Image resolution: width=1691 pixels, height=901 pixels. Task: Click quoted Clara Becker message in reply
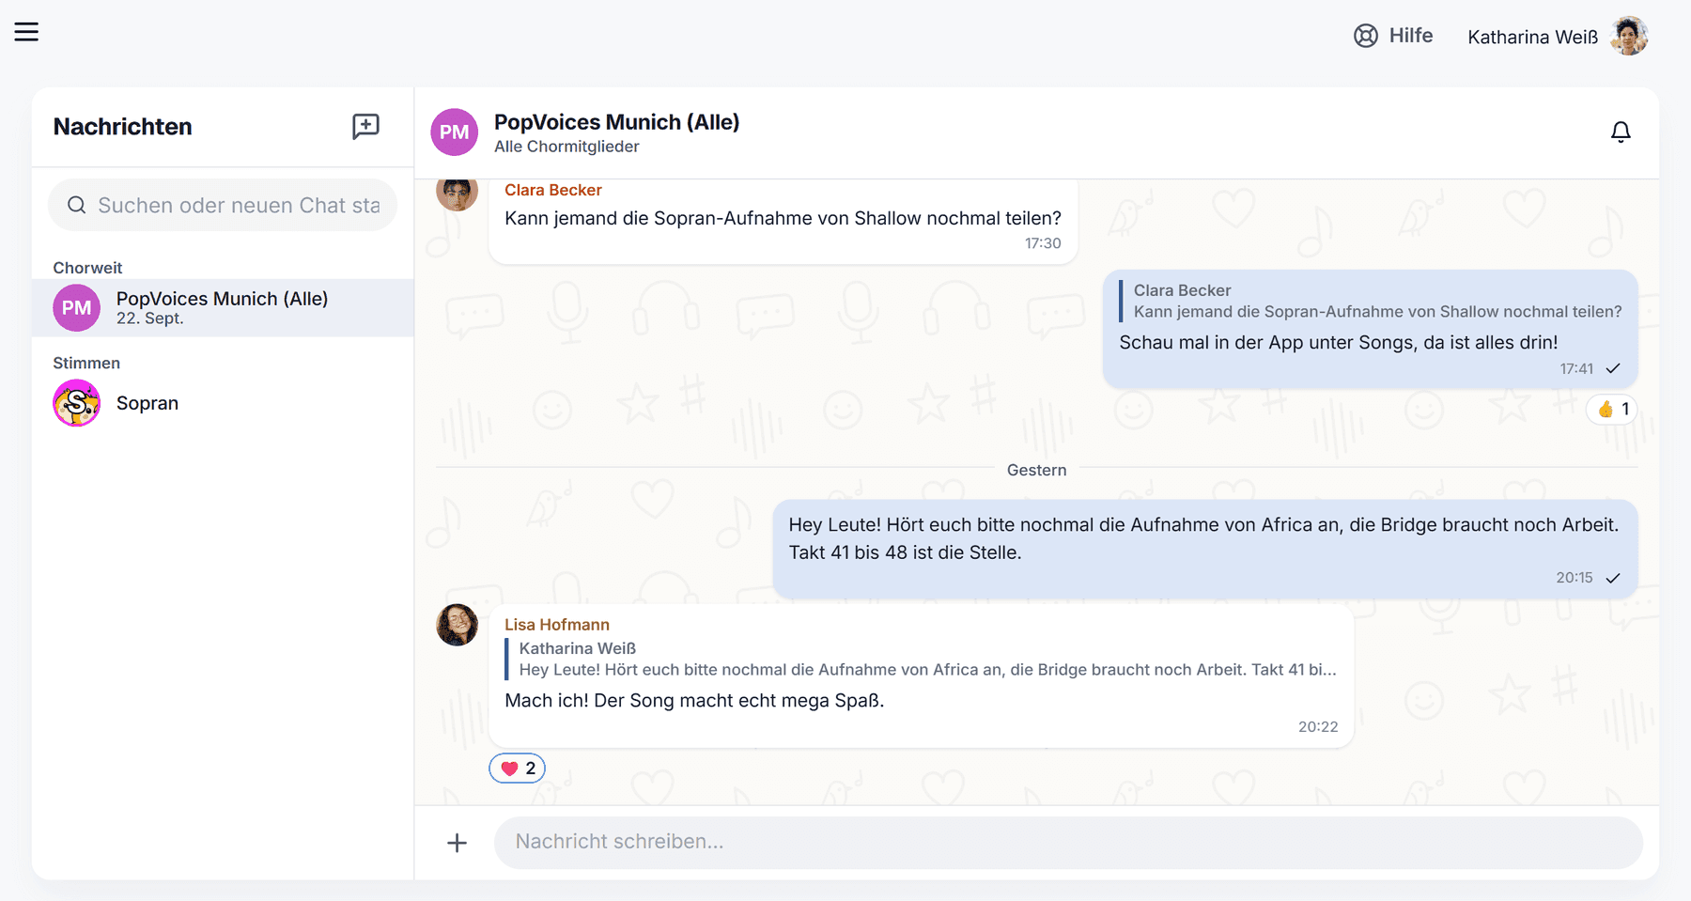(1370, 301)
